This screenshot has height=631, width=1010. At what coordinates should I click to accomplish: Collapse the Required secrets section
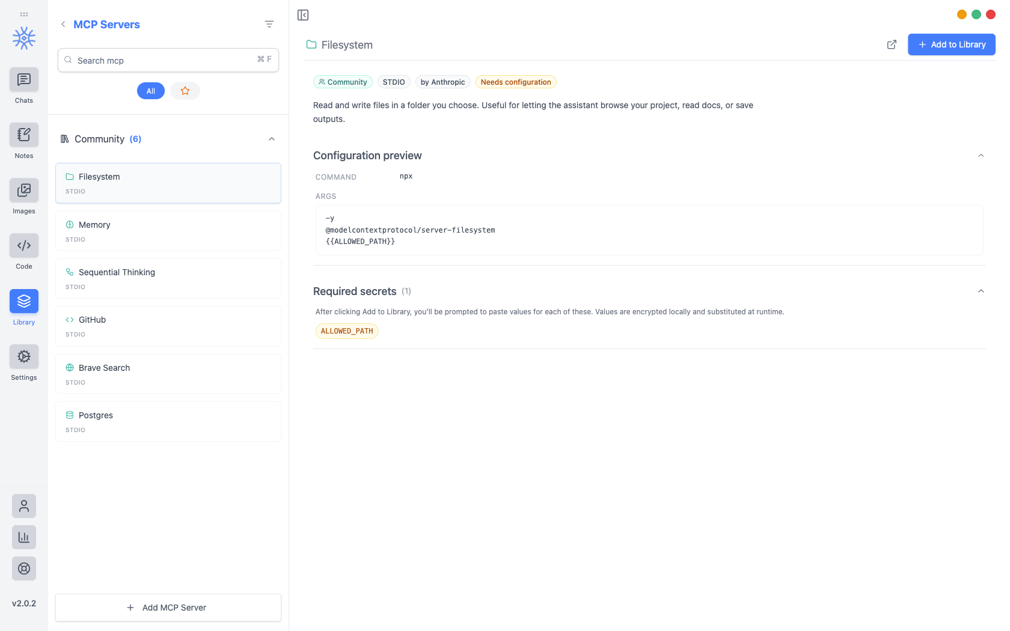981,291
